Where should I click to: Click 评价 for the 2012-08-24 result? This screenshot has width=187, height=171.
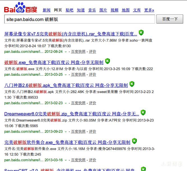click(x=93, y=52)
